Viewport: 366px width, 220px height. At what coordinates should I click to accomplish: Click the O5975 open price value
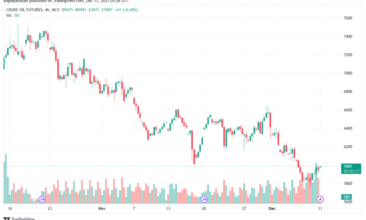pos(67,10)
